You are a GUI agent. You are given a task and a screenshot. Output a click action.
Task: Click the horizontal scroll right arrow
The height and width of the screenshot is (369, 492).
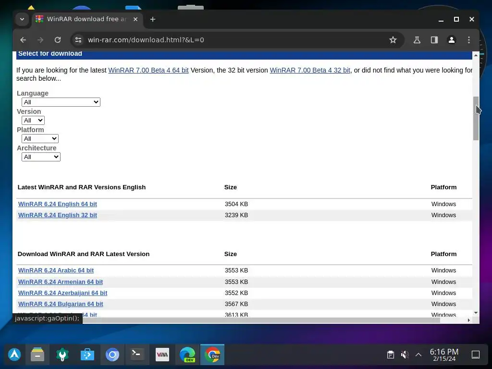pyautogui.click(x=469, y=320)
